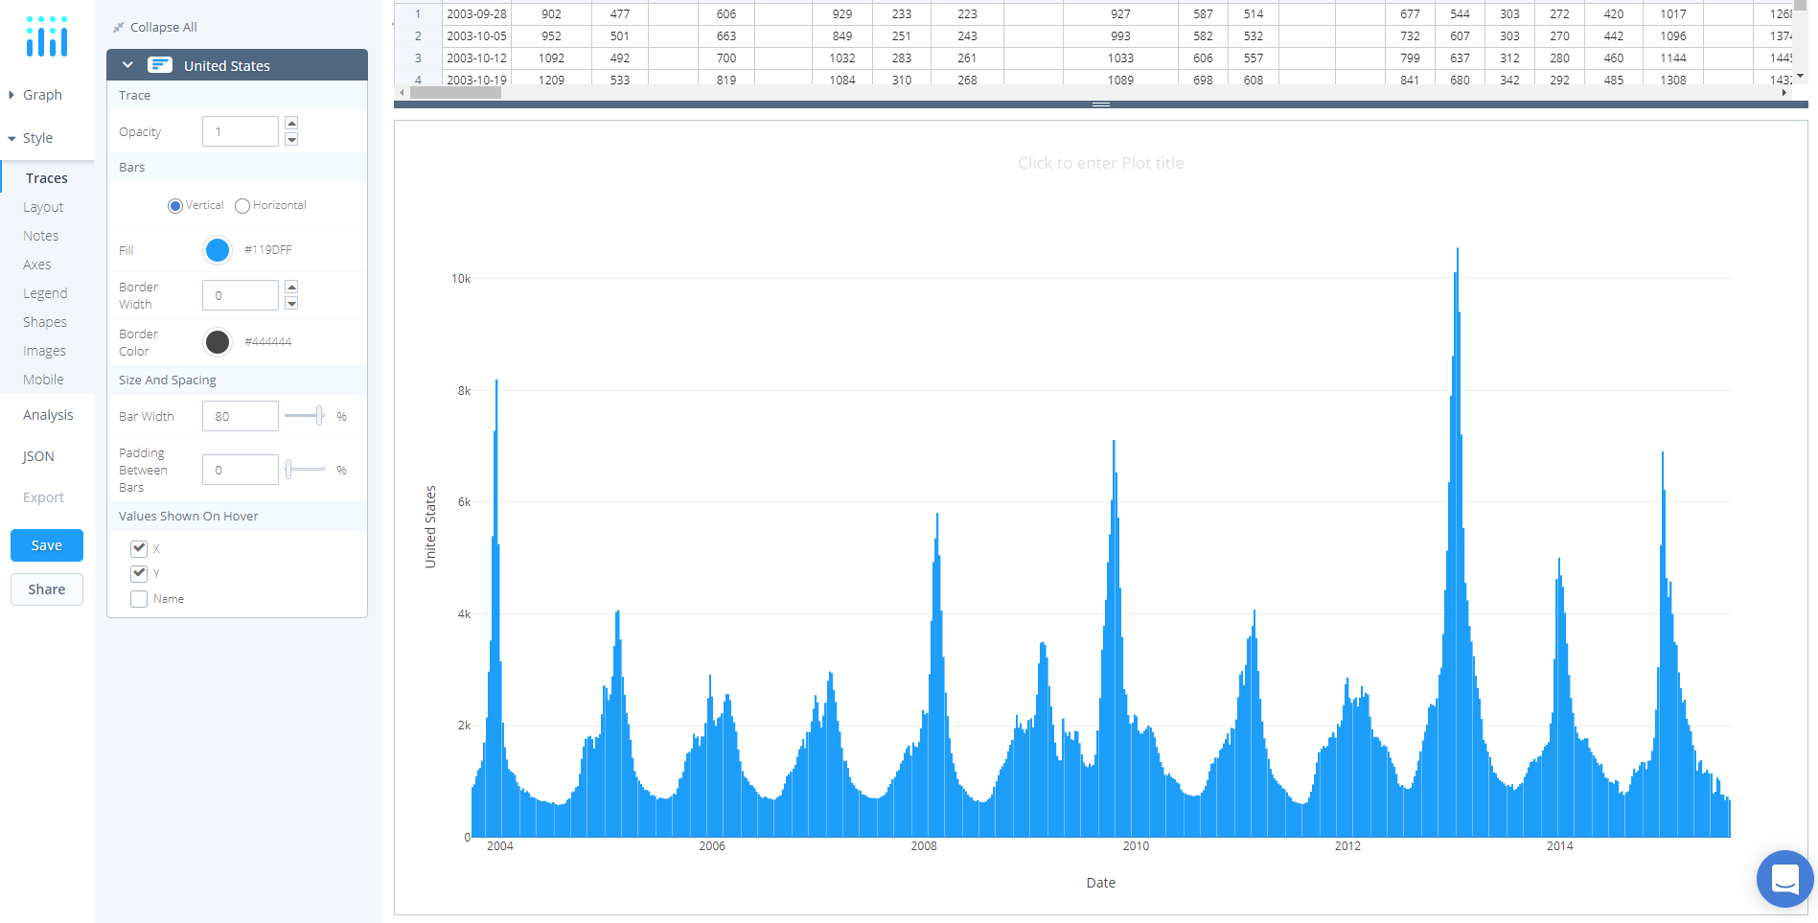Image resolution: width=1818 pixels, height=923 pixels.
Task: Select table row number 1
Action: [x=418, y=13]
